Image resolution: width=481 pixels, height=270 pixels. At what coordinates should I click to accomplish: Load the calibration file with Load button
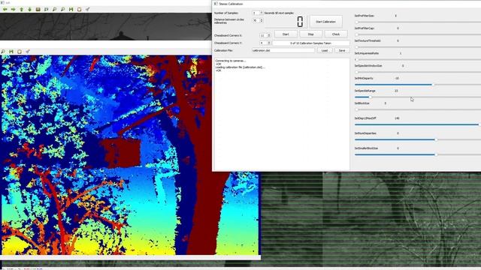325,50
